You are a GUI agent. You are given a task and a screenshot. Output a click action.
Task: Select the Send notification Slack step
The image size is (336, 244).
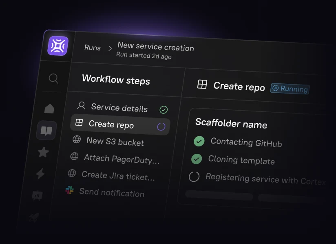[111, 193]
